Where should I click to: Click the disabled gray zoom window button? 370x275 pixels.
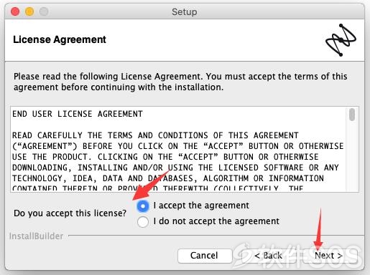[44, 11]
